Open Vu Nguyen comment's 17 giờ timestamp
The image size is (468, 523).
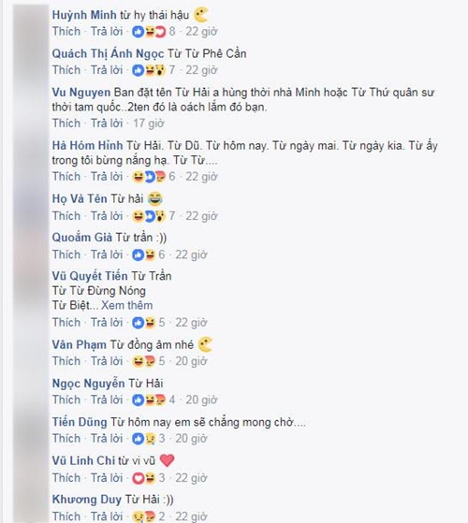click(149, 123)
